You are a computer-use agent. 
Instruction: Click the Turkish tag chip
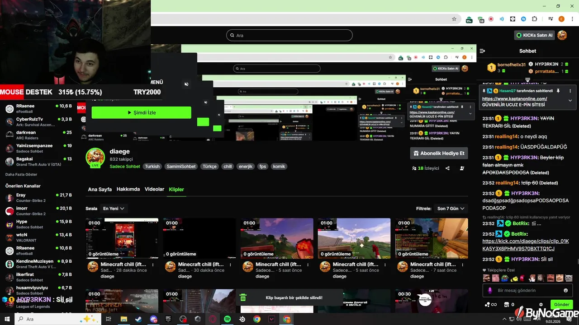(152, 167)
